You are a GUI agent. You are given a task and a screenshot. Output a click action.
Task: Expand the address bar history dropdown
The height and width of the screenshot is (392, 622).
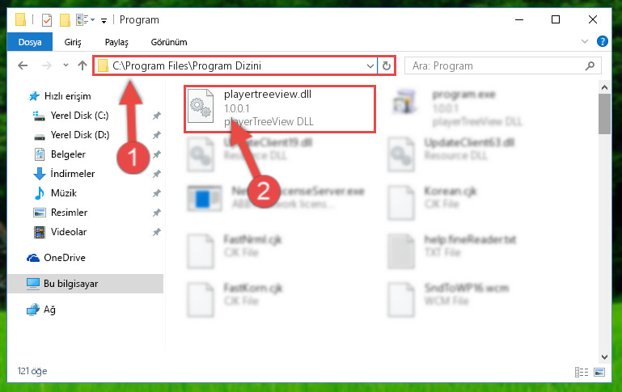point(370,65)
